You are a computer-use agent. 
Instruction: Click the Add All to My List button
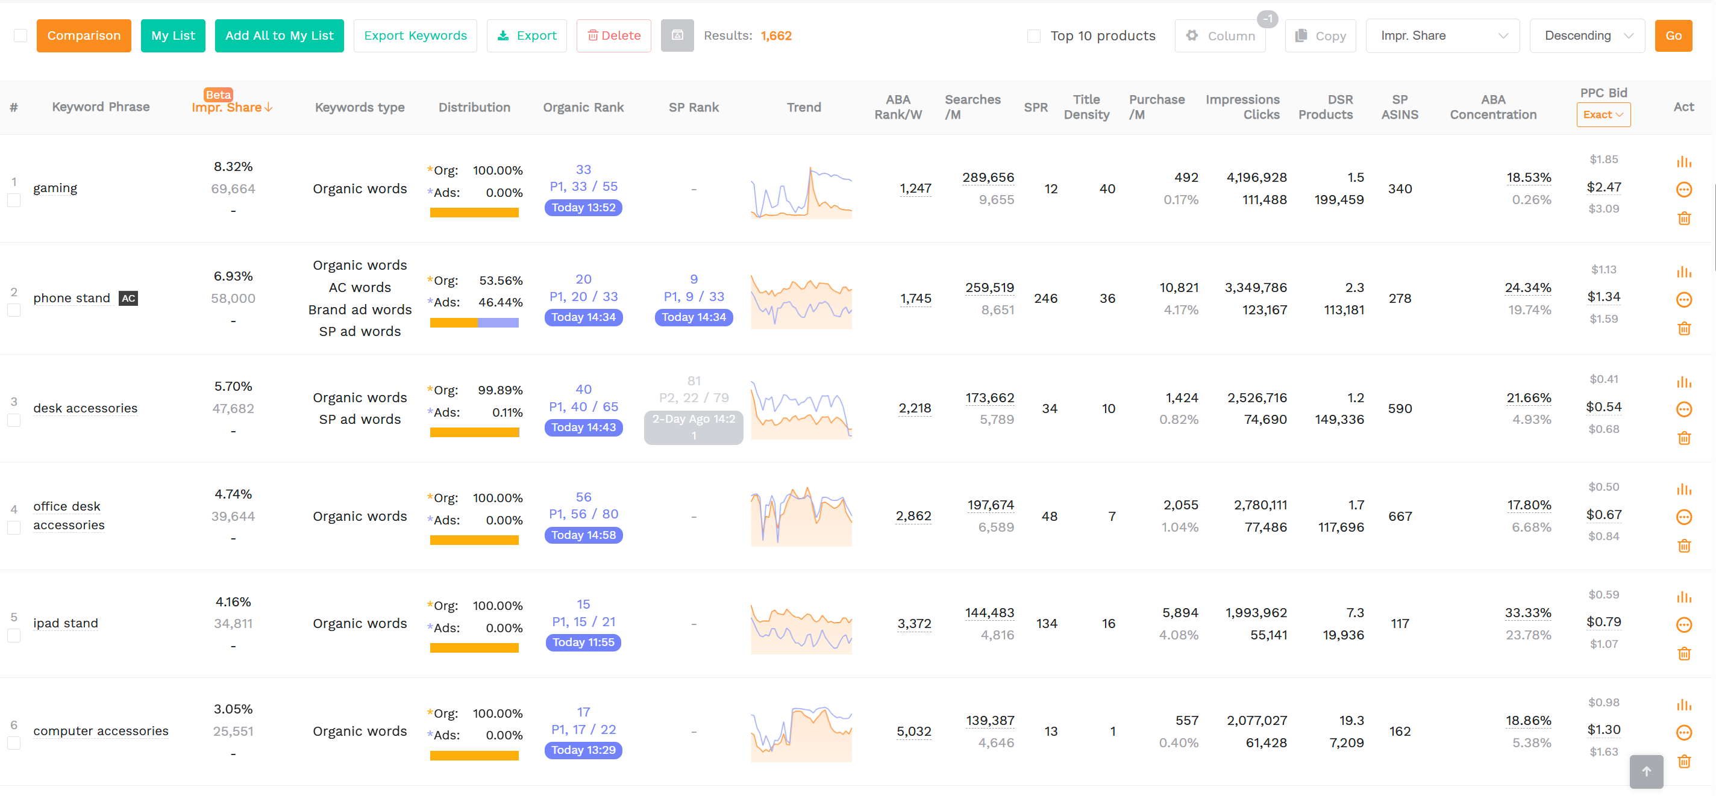(x=279, y=36)
